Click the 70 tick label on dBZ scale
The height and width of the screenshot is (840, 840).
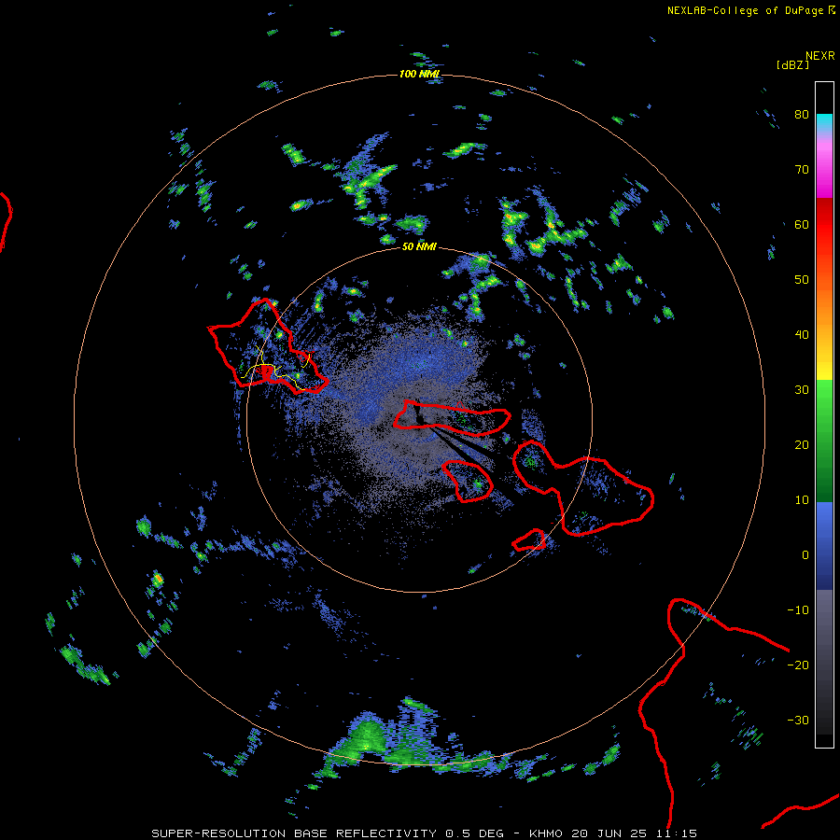[802, 170]
